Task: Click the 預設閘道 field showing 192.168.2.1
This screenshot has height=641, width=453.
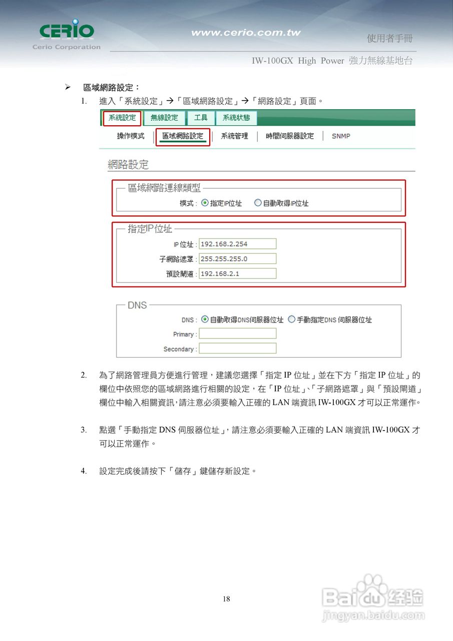Action: pos(237,273)
